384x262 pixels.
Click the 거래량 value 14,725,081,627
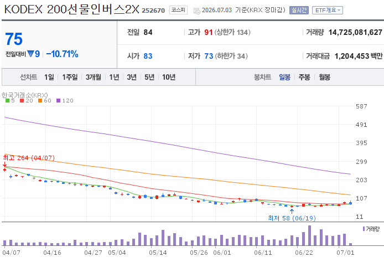coord(355,32)
